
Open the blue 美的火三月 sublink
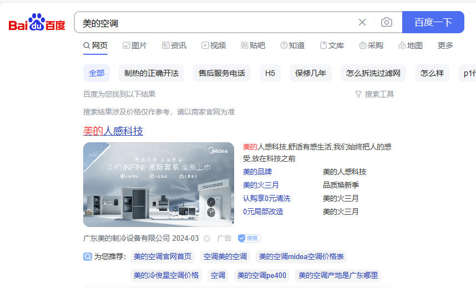(261, 185)
